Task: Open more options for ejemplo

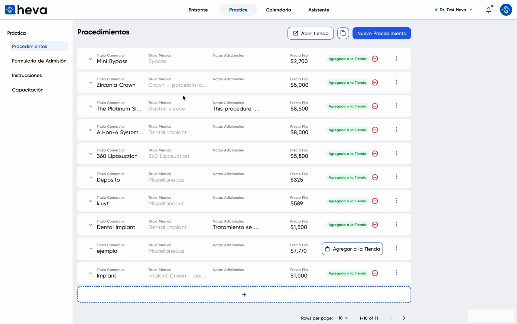Action: (x=397, y=248)
